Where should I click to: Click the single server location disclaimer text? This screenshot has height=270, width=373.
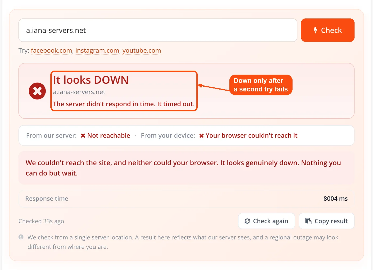[x=183, y=242]
